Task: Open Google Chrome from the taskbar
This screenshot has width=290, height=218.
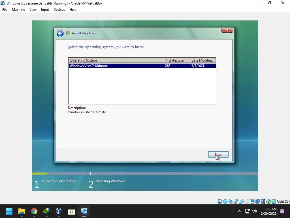Action: pos(34,211)
